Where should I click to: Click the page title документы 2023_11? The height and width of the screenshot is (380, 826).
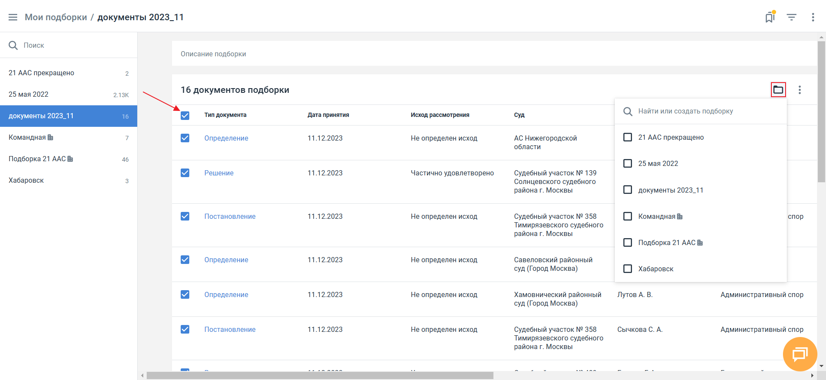(141, 17)
